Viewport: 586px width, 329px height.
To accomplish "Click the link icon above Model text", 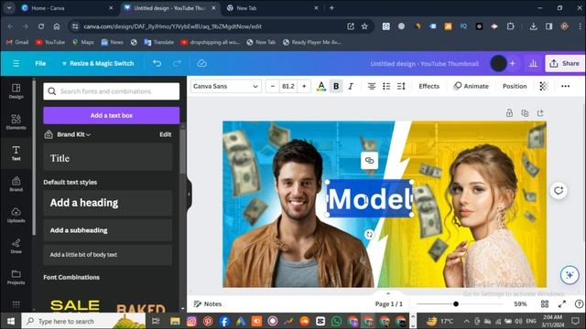I will pos(369,161).
